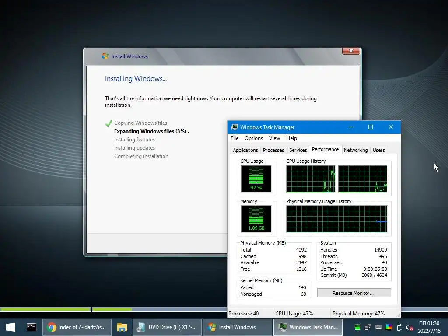Image resolution: width=448 pixels, height=336 pixels.
Task: Switch to the Applications tab
Action: 245,150
